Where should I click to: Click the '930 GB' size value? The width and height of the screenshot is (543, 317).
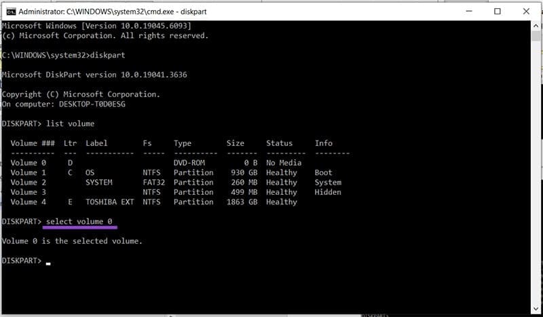pyautogui.click(x=244, y=172)
